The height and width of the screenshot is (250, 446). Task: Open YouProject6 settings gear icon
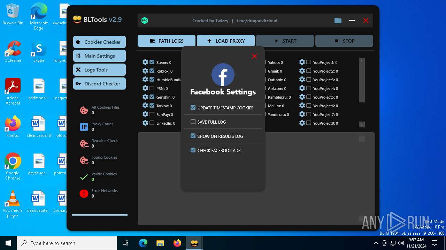[x=302, y=106]
